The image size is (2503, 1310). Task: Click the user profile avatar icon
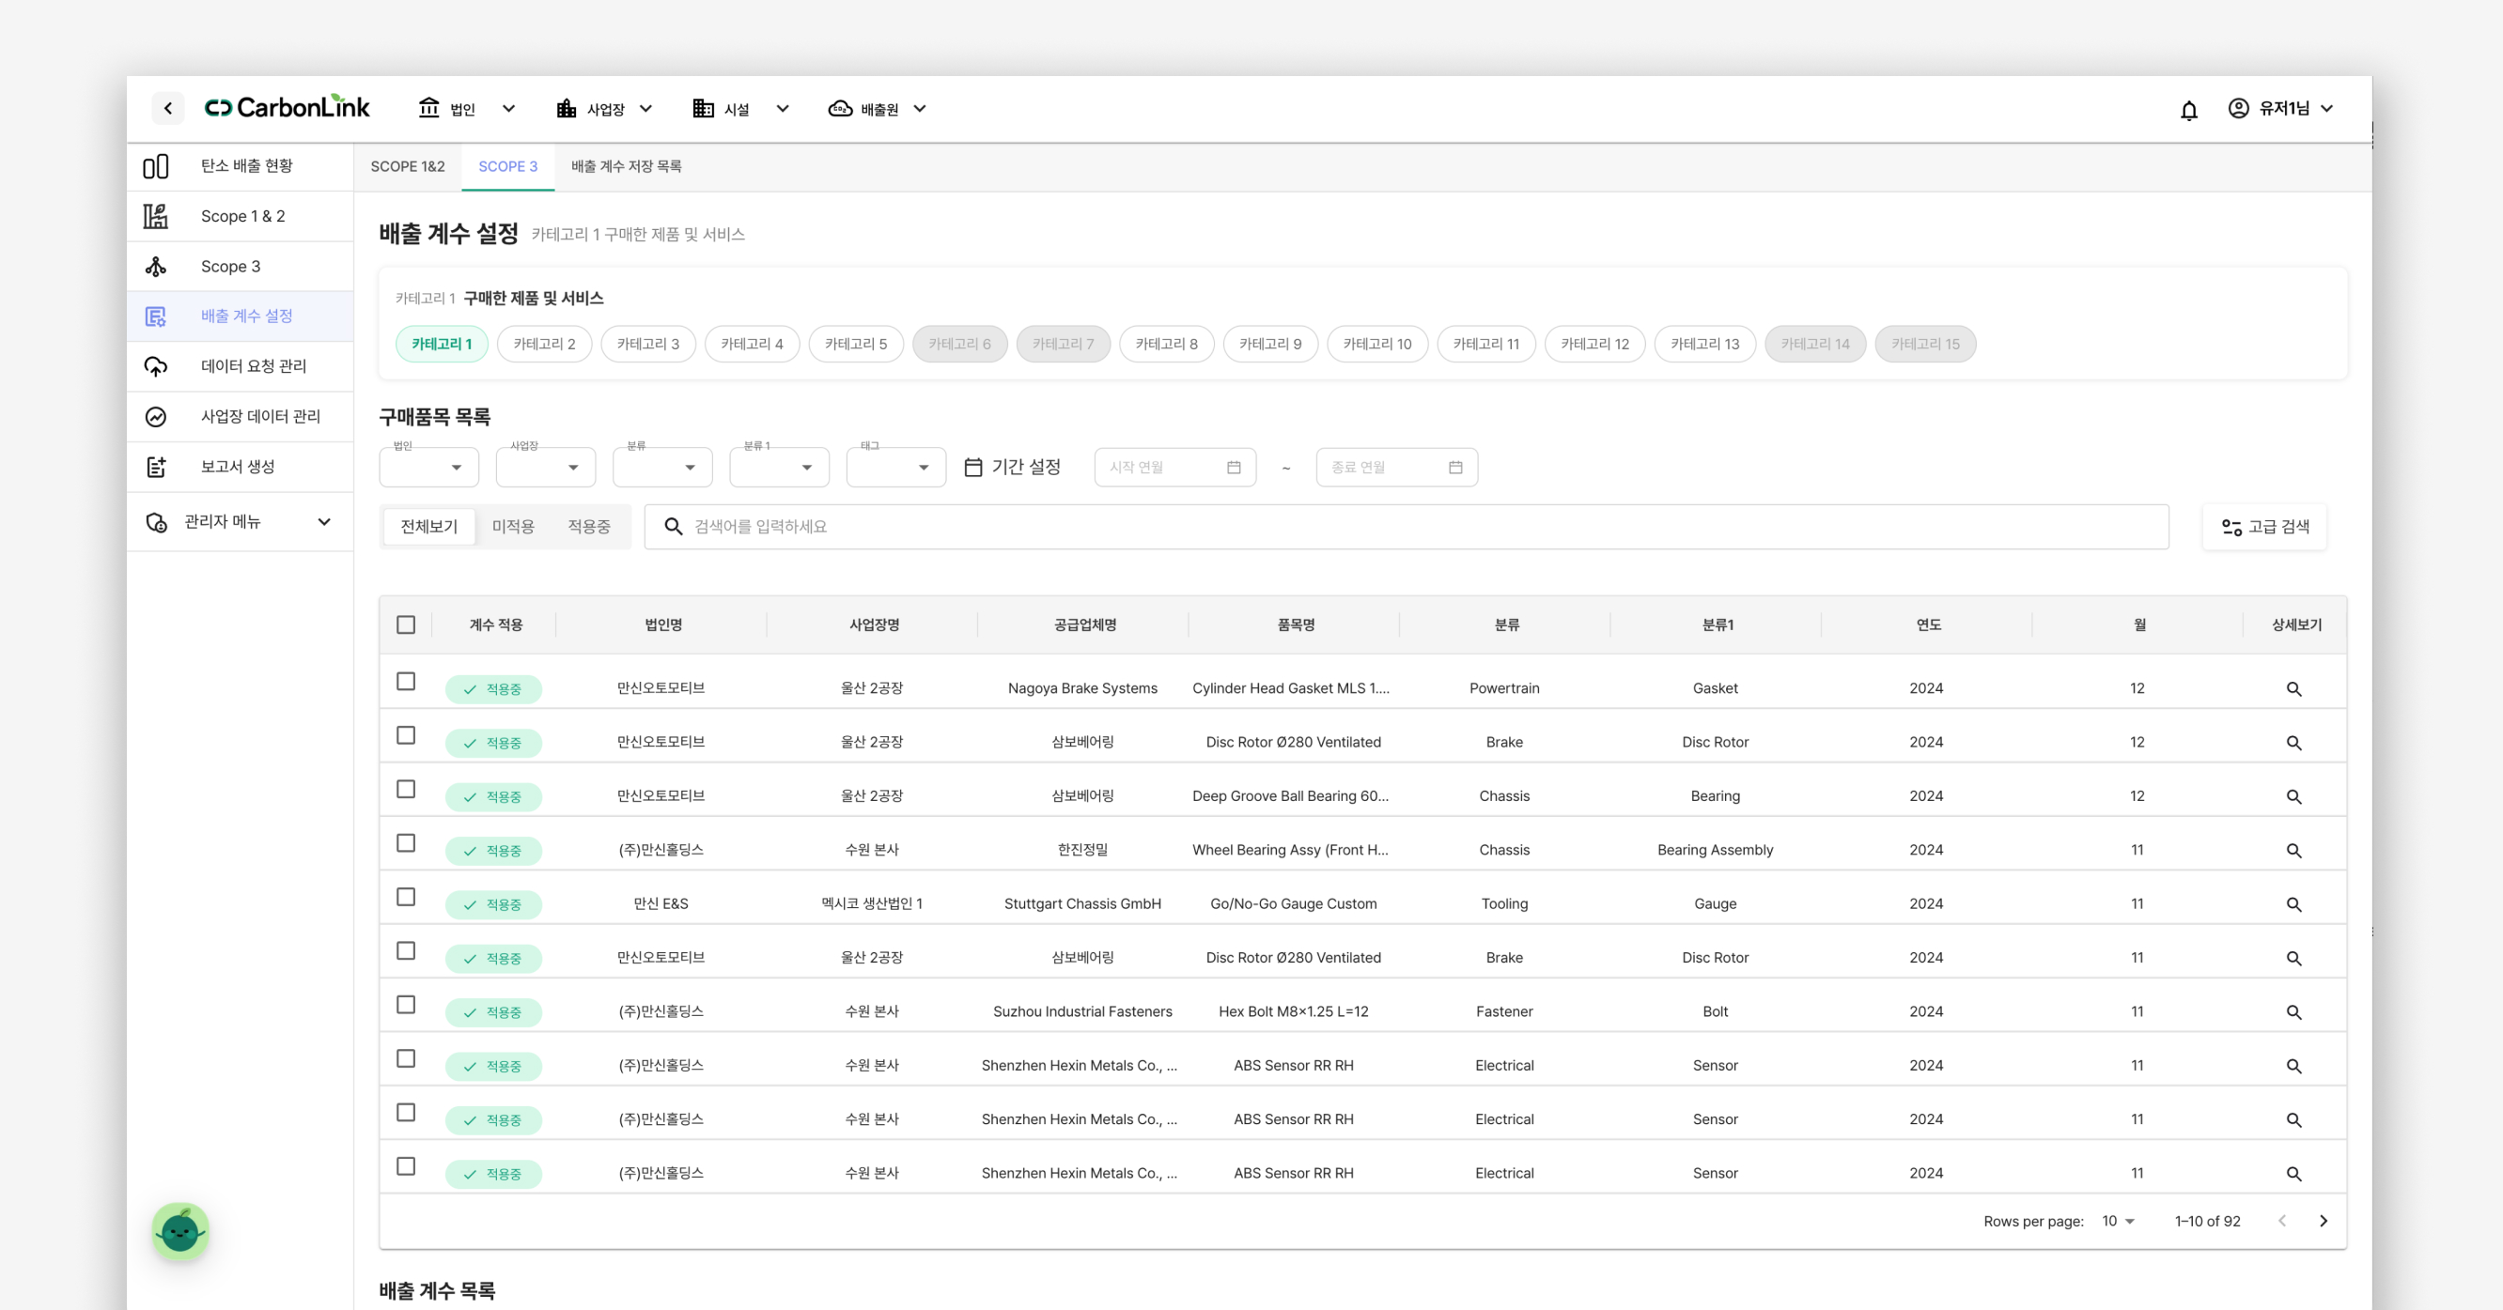tap(2238, 108)
